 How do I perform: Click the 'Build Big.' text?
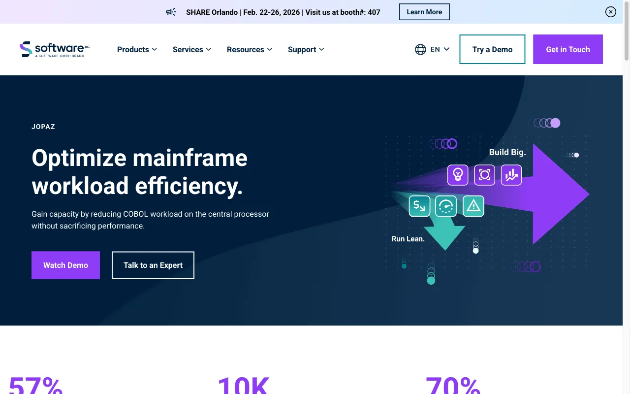pos(507,152)
